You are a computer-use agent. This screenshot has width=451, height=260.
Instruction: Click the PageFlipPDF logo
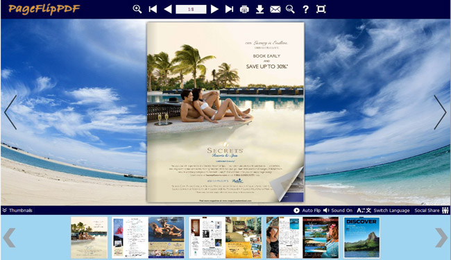click(44, 9)
